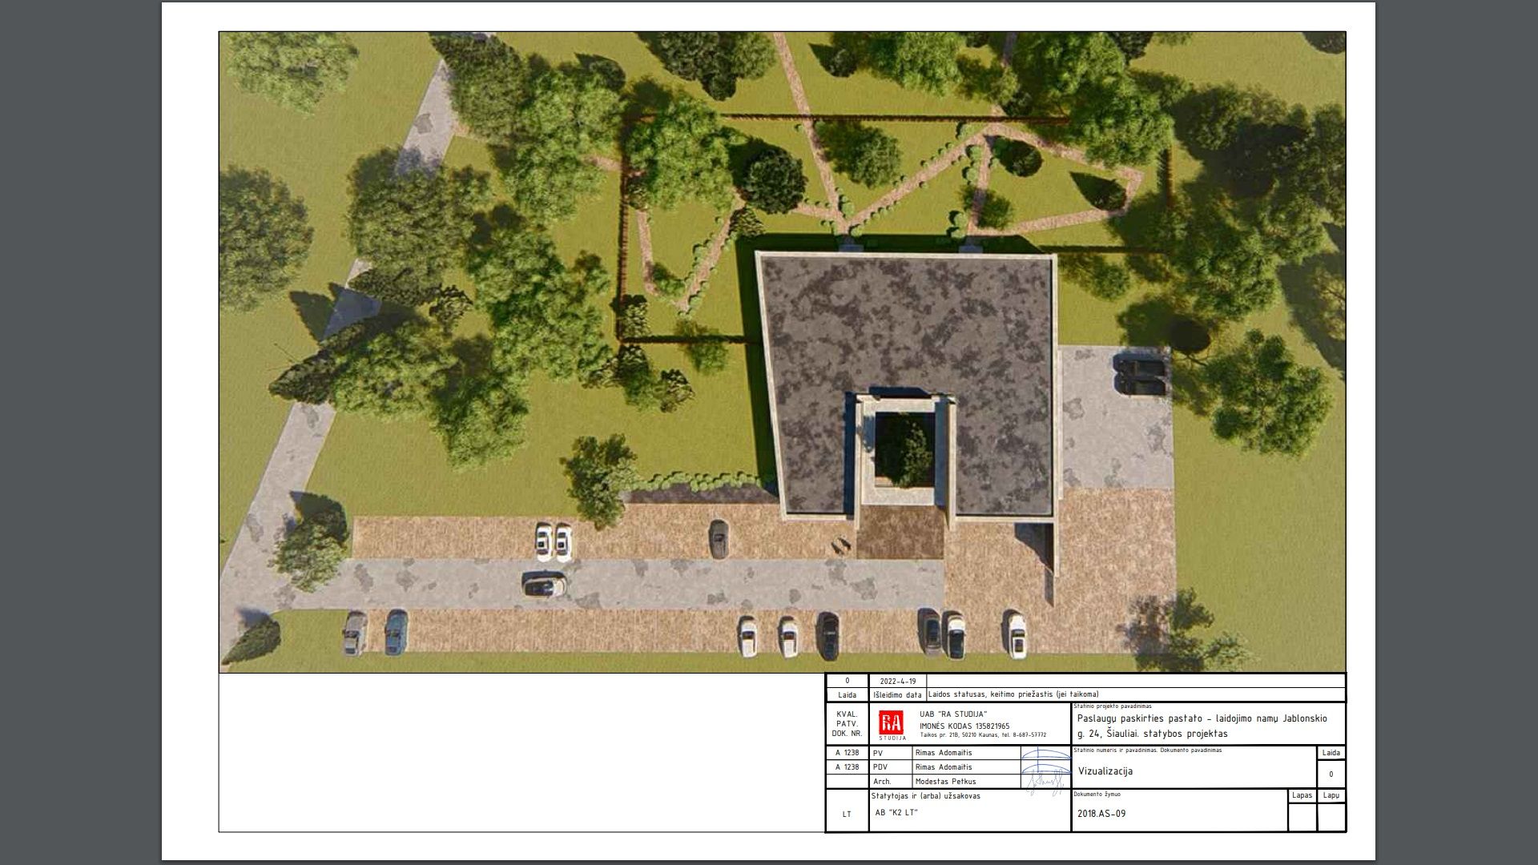Click the project title mentioning Jablonskio g. 24
The height and width of the screenshot is (865, 1538).
1202,726
